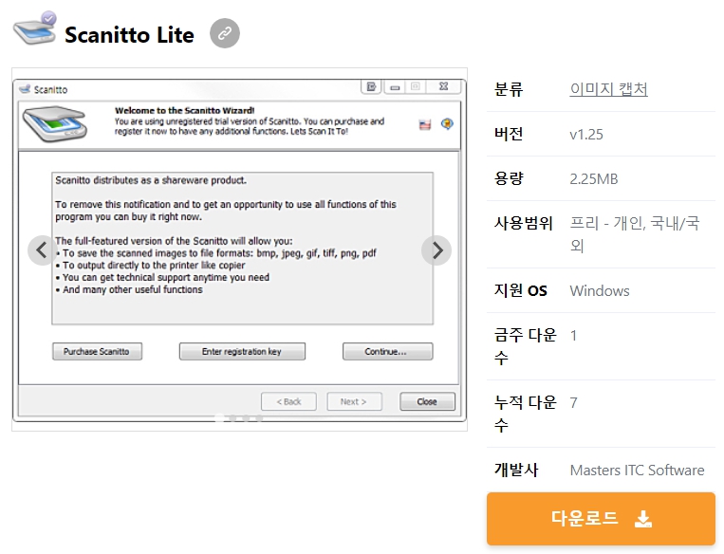This screenshot has width=724, height=554.
Task: Click the orange 다운로드 button
Action: [601, 519]
